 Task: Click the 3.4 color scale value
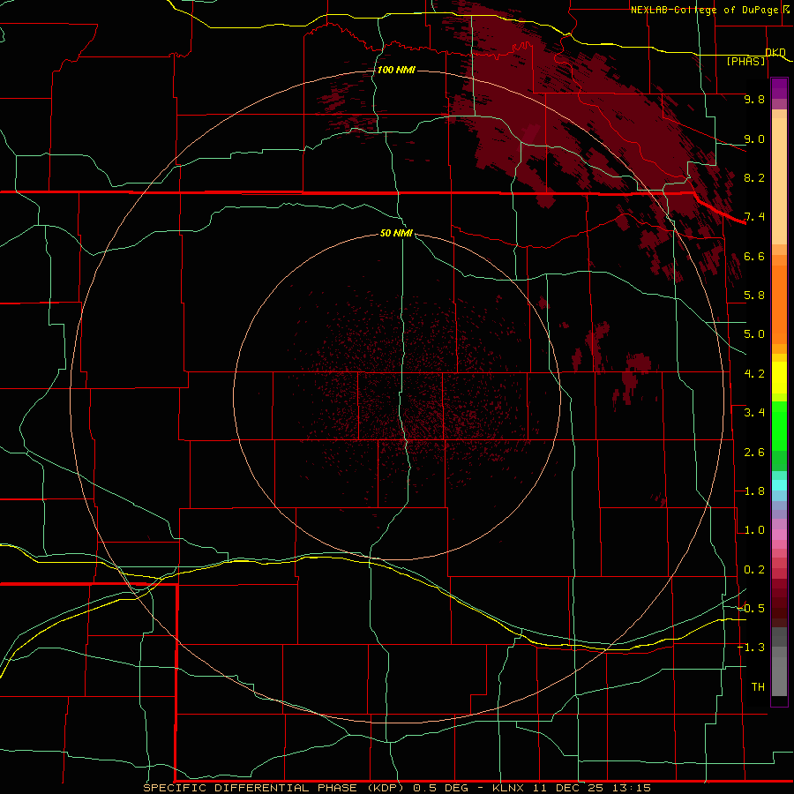tap(754, 413)
